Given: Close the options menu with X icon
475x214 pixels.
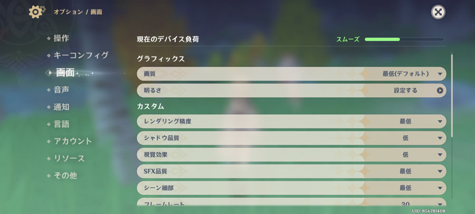Looking at the screenshot, I should tap(438, 12).
